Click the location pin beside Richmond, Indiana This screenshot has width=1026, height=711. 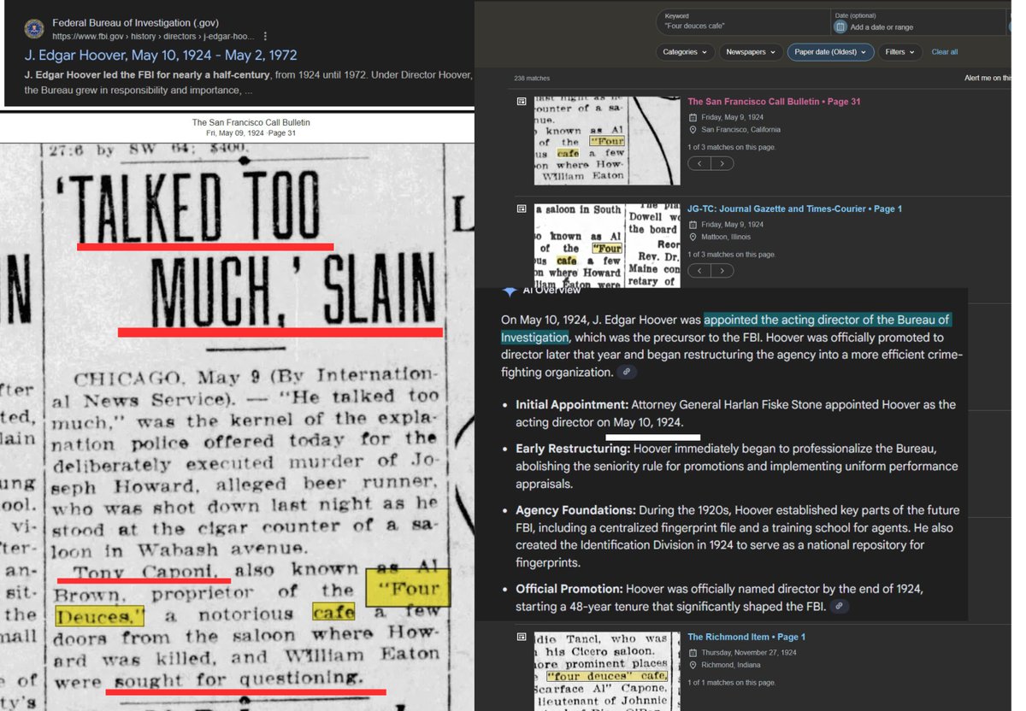pos(693,665)
